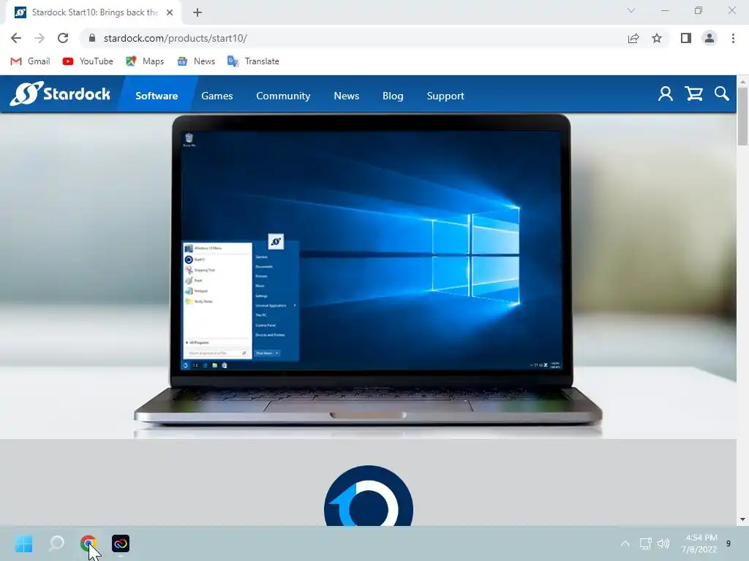This screenshot has height=561, width=749.
Task: Open the Translate bookmark
Action: point(253,61)
